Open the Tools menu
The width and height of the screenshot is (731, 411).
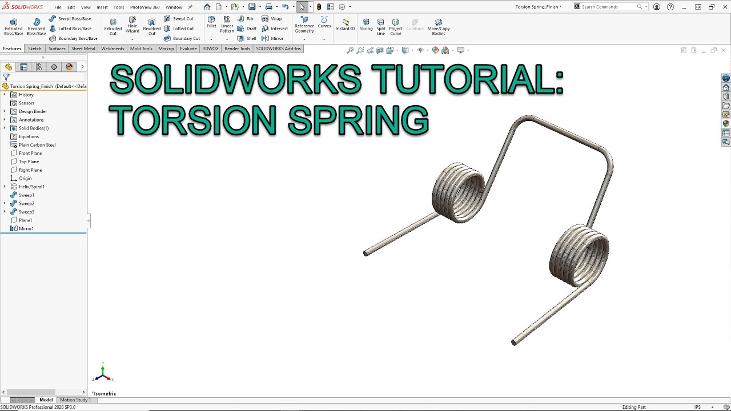pyautogui.click(x=119, y=7)
